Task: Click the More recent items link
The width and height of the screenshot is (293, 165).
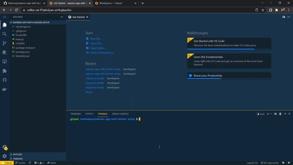Action: pos(89,92)
